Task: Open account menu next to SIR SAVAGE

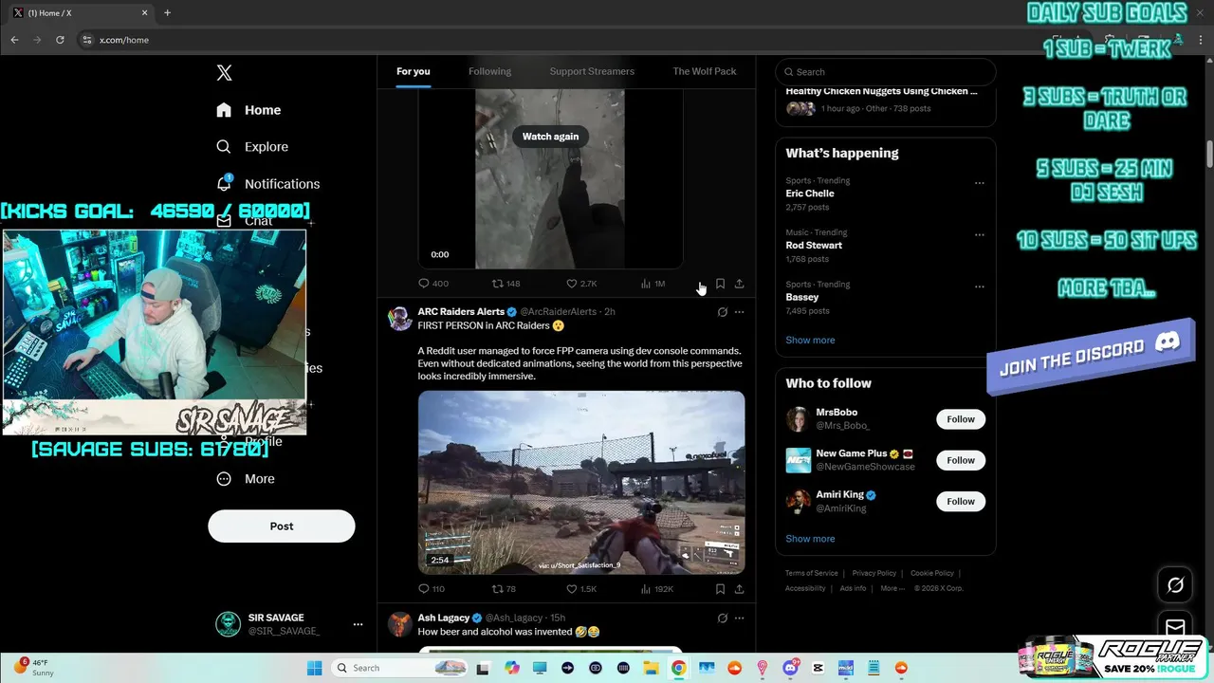Action: 358,624
